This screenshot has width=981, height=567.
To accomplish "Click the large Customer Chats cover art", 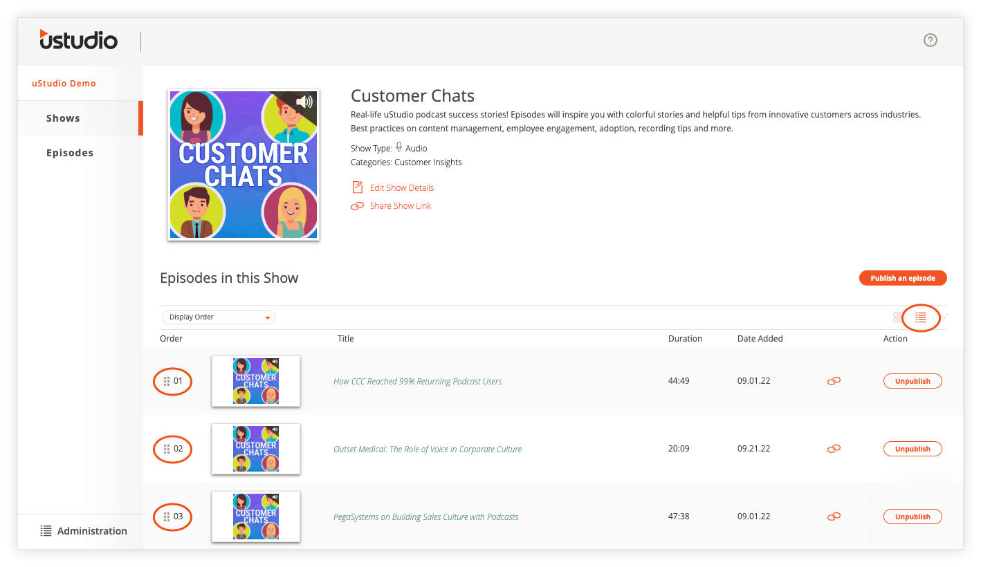I will (244, 165).
